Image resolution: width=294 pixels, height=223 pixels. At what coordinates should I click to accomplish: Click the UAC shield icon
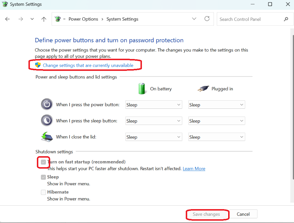pyautogui.click(x=38, y=65)
